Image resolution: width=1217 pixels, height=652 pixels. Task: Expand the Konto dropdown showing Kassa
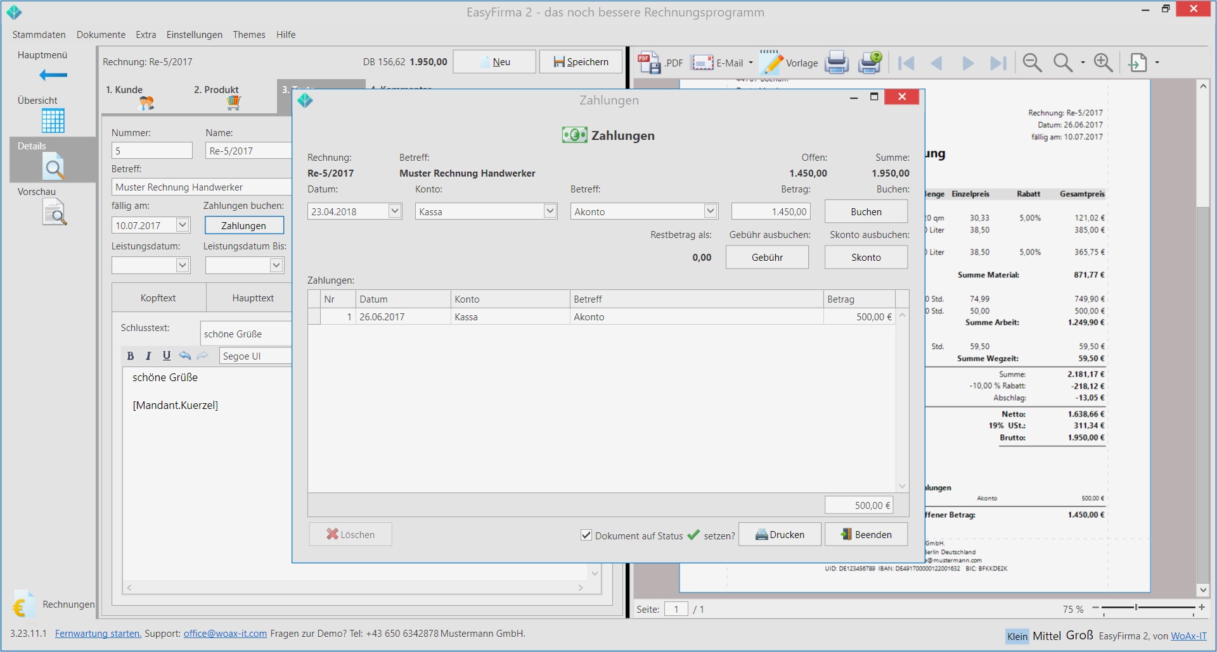point(550,211)
